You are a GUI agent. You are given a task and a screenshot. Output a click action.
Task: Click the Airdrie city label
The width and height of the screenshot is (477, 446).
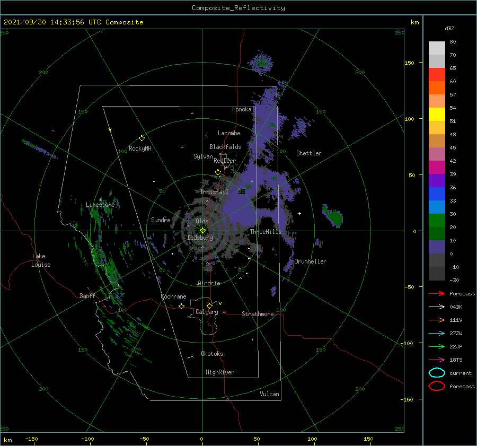(209, 283)
